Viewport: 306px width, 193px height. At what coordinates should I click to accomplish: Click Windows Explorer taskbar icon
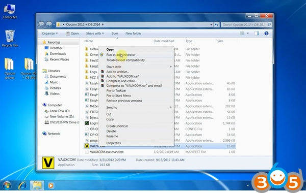[x=37, y=185]
